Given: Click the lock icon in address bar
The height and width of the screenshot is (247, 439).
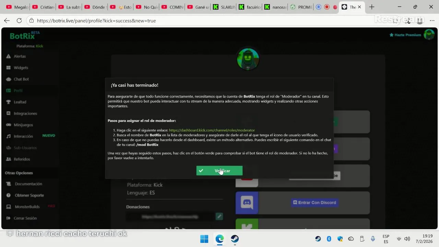Looking at the screenshot, I should click(x=32, y=21).
